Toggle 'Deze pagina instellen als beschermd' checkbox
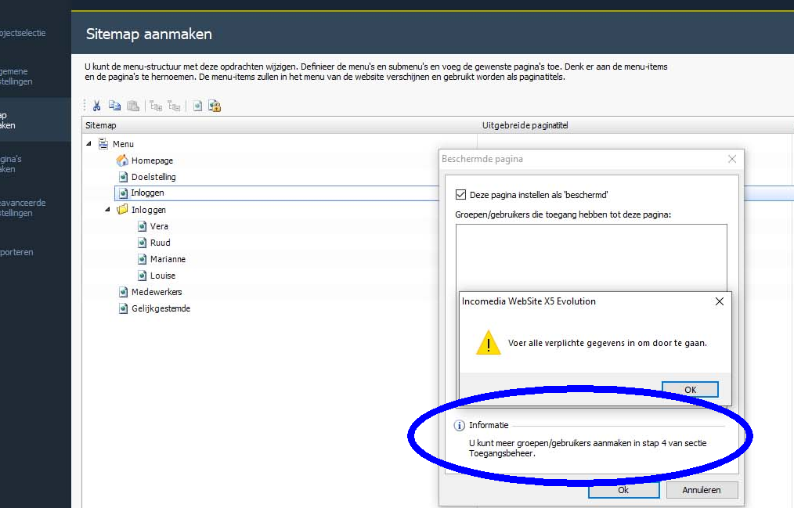The height and width of the screenshot is (508, 794). click(461, 195)
